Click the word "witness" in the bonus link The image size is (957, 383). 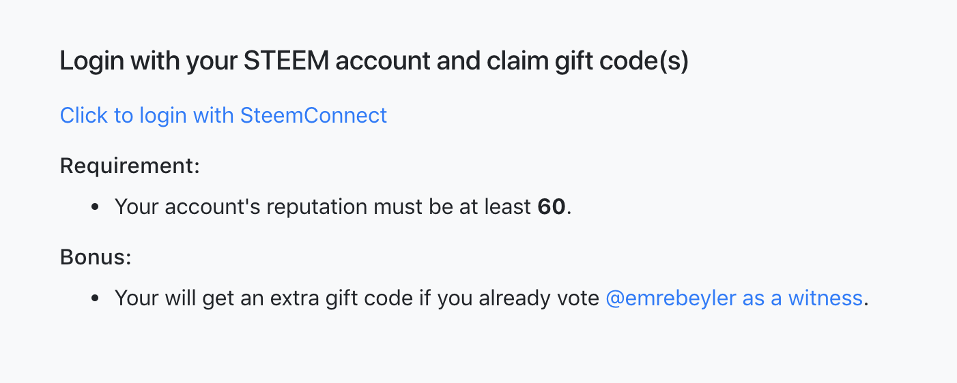point(825,298)
